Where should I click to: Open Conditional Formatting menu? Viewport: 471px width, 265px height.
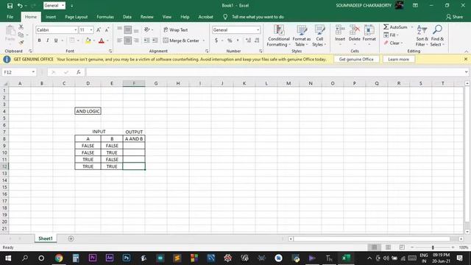point(279,36)
